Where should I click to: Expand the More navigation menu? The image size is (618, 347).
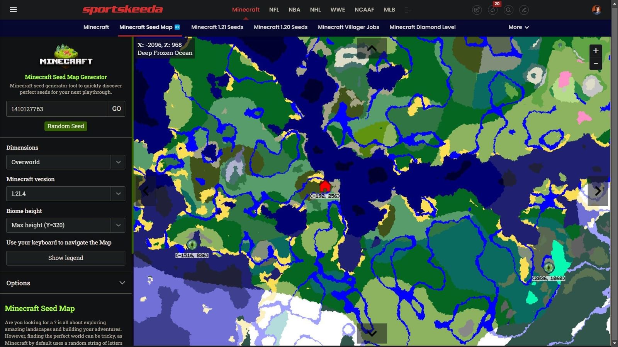(518, 27)
